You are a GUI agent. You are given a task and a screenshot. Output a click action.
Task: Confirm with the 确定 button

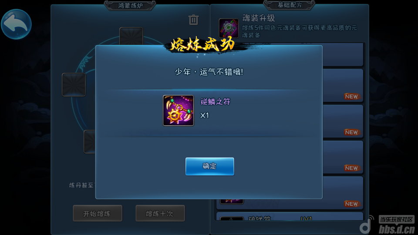point(210,166)
